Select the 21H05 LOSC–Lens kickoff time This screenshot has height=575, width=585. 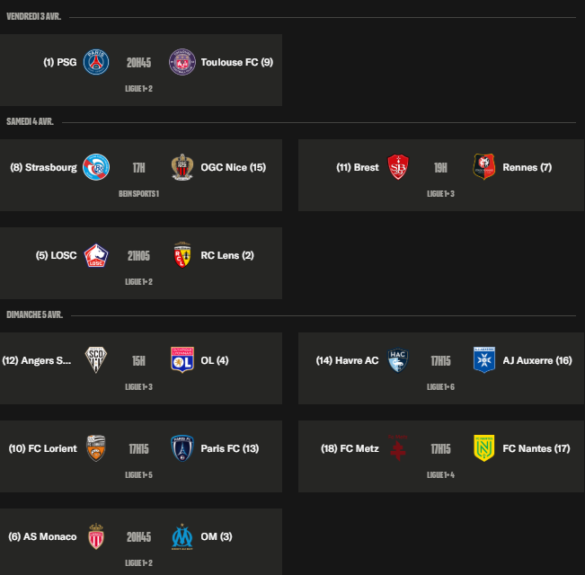(138, 255)
